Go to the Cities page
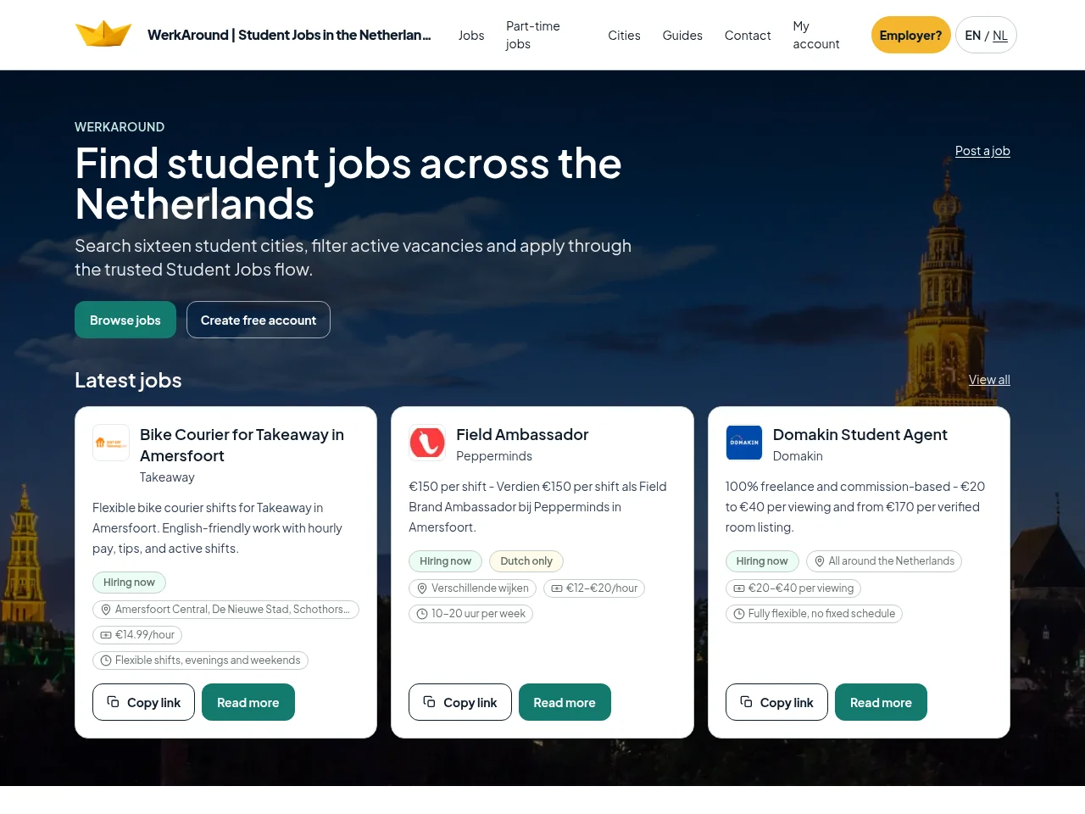 click(624, 35)
